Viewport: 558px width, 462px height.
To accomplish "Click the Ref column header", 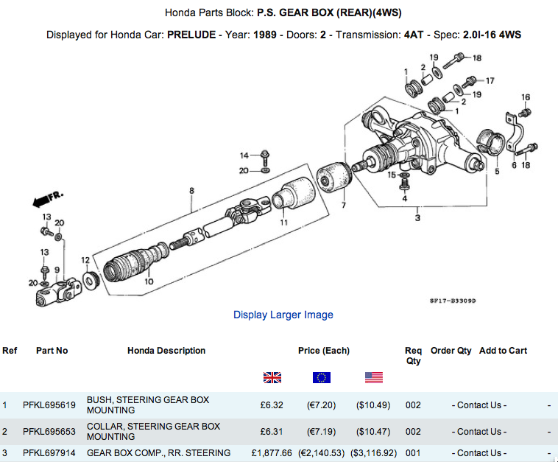I will [x=10, y=351].
